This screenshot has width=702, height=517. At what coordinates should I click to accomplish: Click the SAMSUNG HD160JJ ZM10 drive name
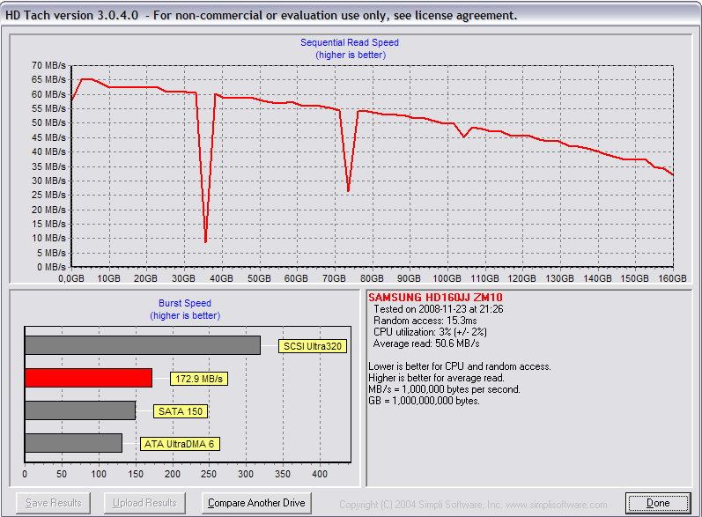(x=435, y=297)
